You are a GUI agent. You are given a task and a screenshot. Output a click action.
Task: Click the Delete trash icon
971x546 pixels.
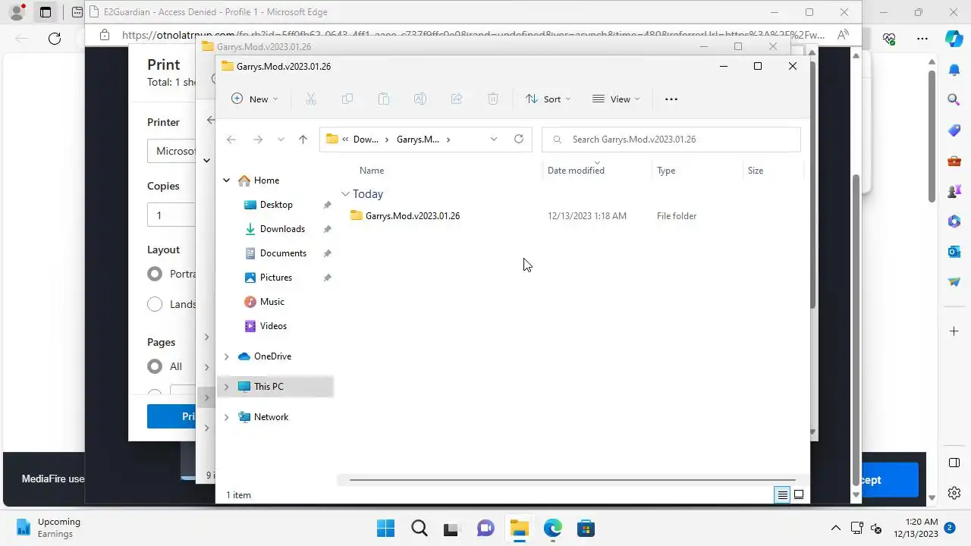coord(492,99)
